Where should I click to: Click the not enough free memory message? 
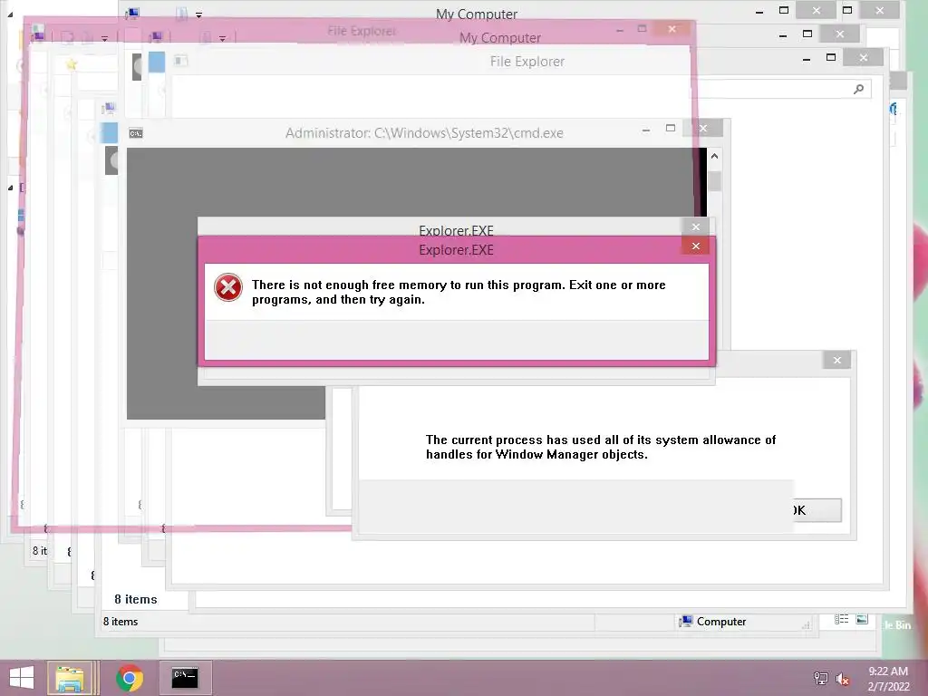pos(459,292)
